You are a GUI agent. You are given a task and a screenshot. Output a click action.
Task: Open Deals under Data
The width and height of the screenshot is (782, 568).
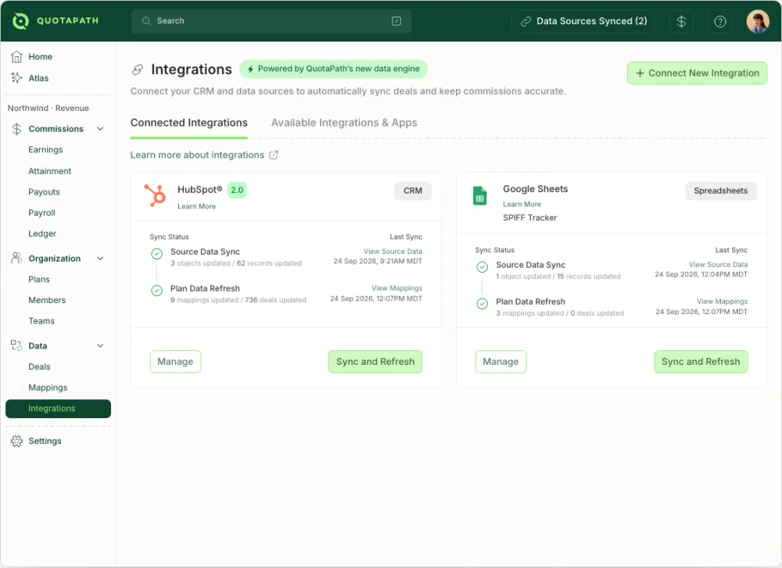click(39, 366)
